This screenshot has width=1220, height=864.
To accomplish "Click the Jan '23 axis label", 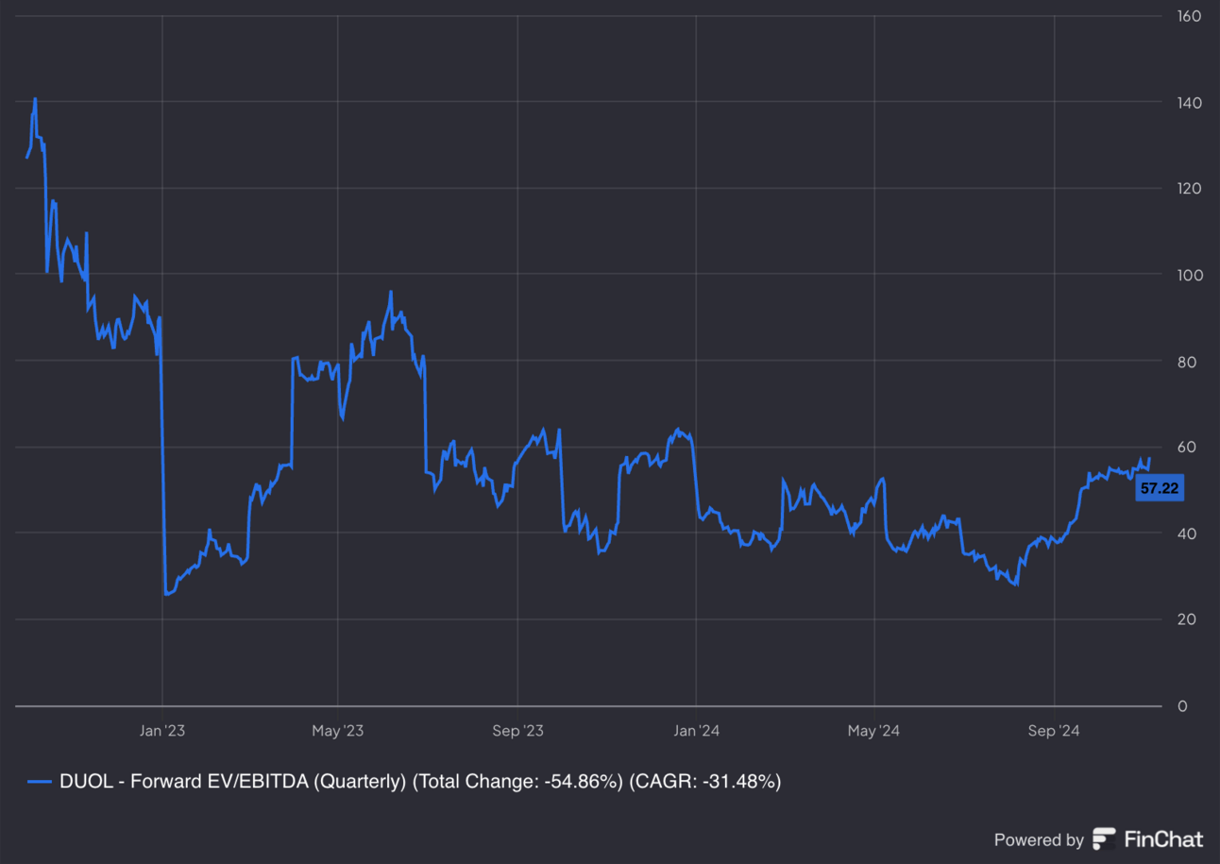I will [162, 730].
